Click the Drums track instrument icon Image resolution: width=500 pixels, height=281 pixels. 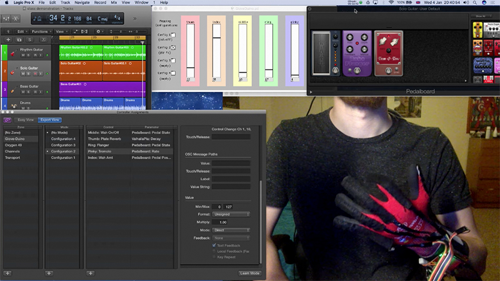click(x=14, y=106)
